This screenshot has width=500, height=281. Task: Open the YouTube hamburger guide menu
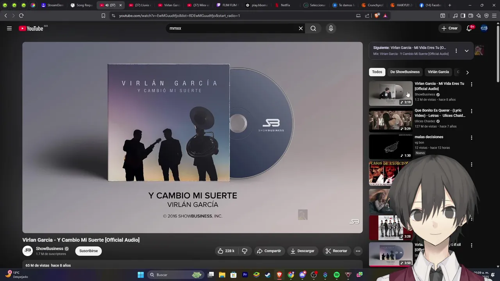coord(9,28)
